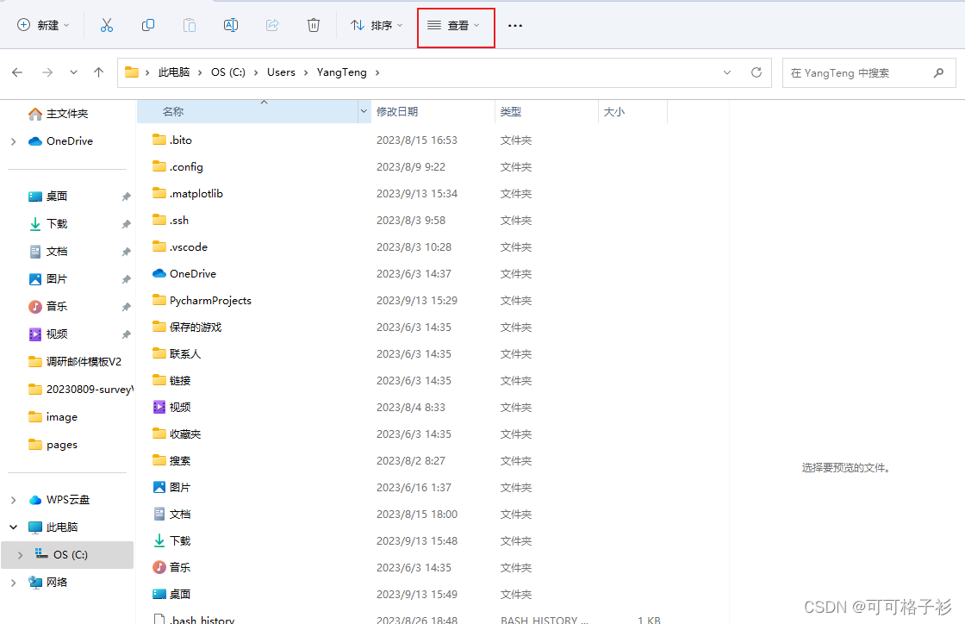Viewport: 965px width, 624px height.
Task: Click the up-one-level arrow icon
Action: [x=98, y=72]
